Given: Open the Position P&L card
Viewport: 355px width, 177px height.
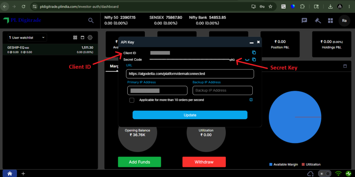Looking at the screenshot, I should 280,44.
